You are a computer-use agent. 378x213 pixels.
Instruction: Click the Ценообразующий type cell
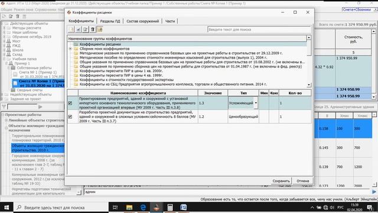(x=243, y=117)
